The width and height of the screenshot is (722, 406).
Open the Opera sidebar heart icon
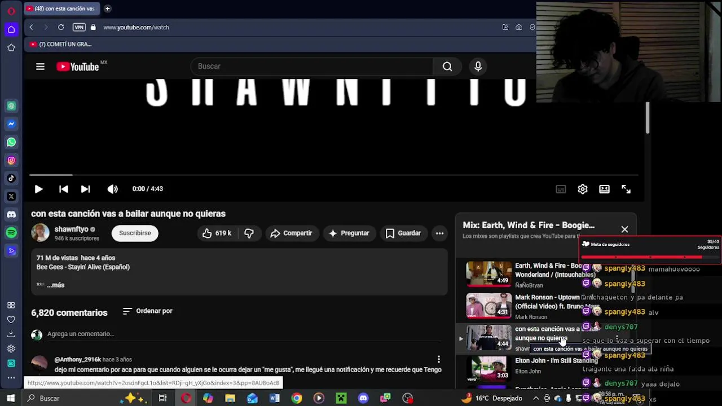pyautogui.click(x=11, y=320)
